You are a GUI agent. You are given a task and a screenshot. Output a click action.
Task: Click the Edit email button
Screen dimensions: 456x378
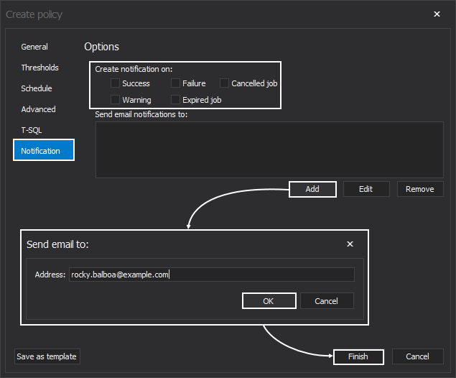(x=366, y=189)
